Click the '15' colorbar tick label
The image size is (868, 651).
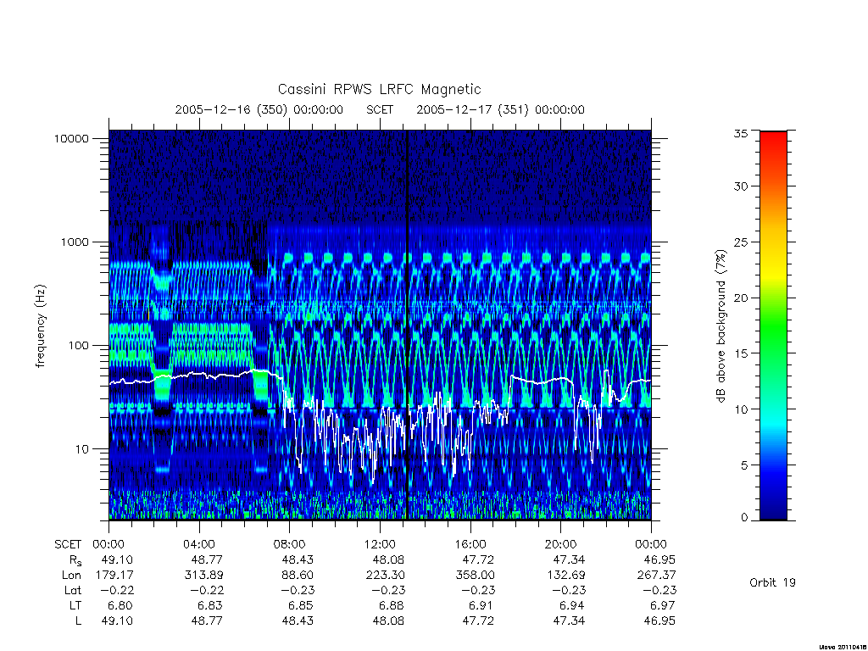coord(741,353)
